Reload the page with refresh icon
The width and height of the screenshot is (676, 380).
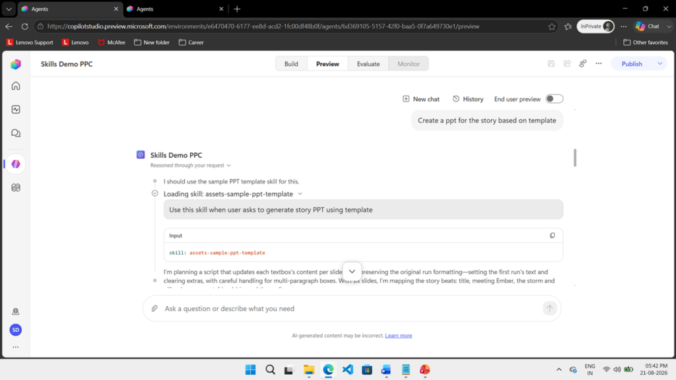coord(24,26)
